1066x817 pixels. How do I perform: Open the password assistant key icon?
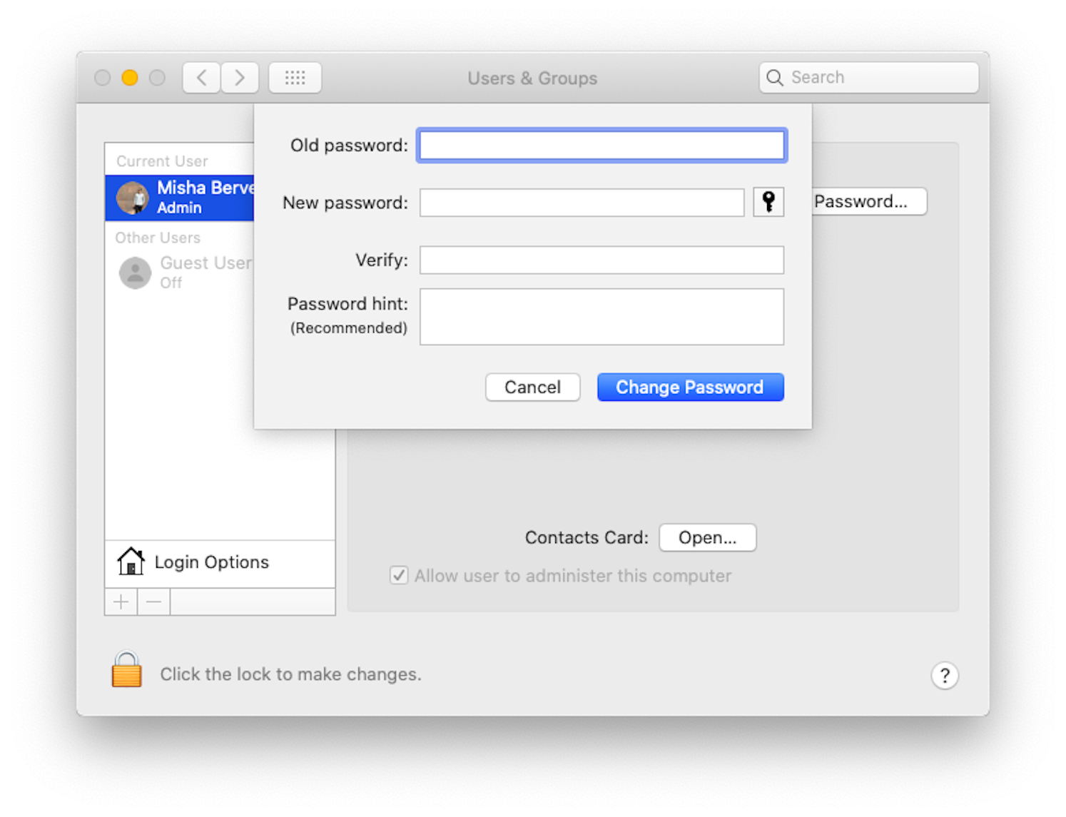tap(768, 202)
